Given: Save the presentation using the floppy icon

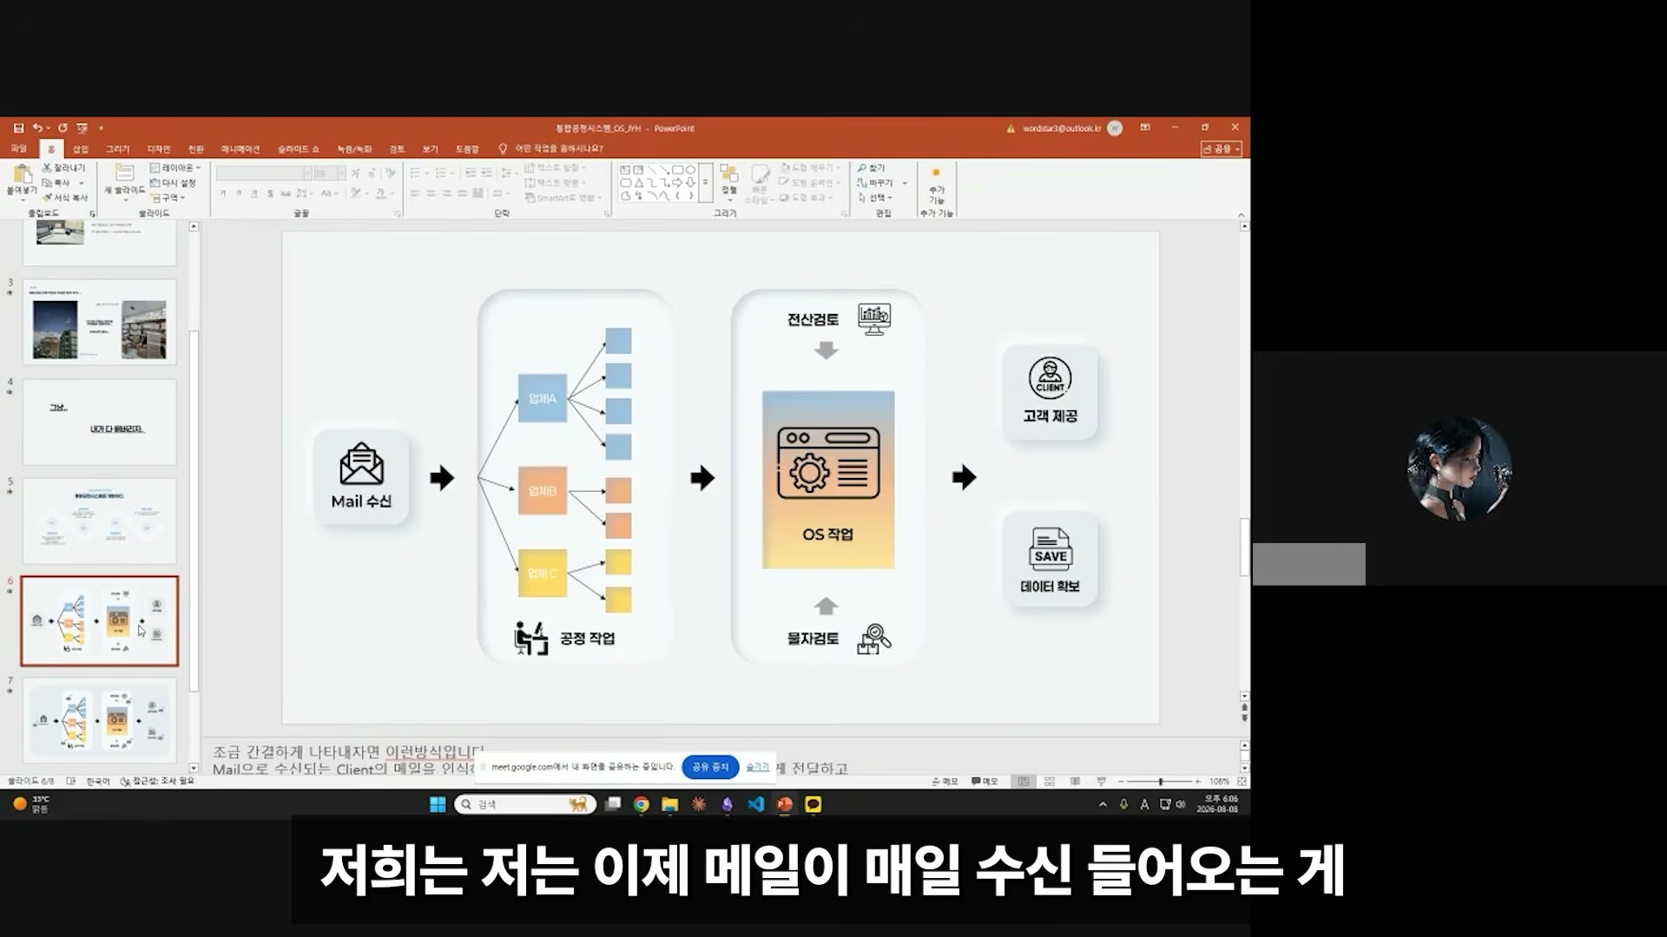Looking at the screenshot, I should pyautogui.click(x=18, y=128).
